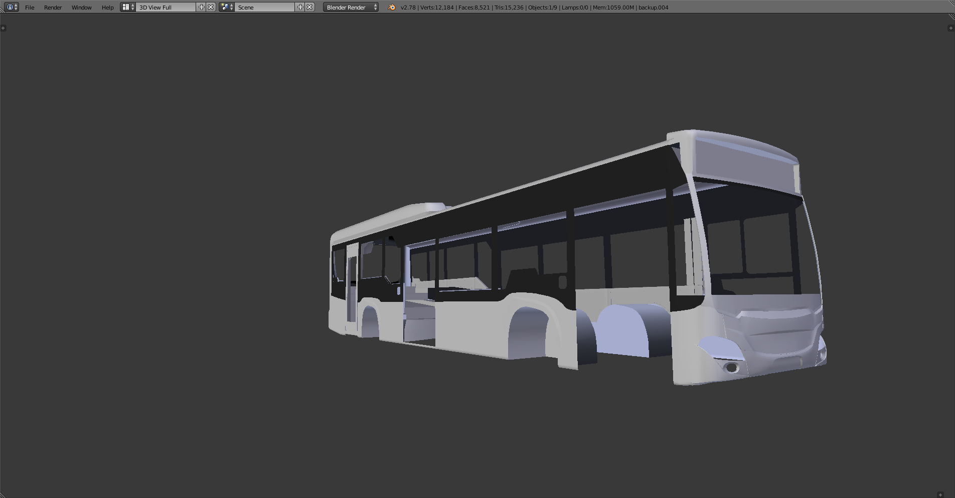
Task: Delete the 3D View Full screen layout
Action: 211,7
